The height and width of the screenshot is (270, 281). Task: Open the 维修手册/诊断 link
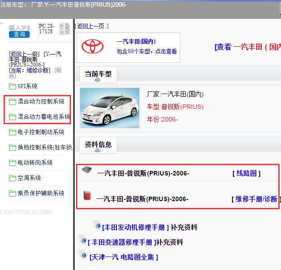pyautogui.click(x=256, y=199)
